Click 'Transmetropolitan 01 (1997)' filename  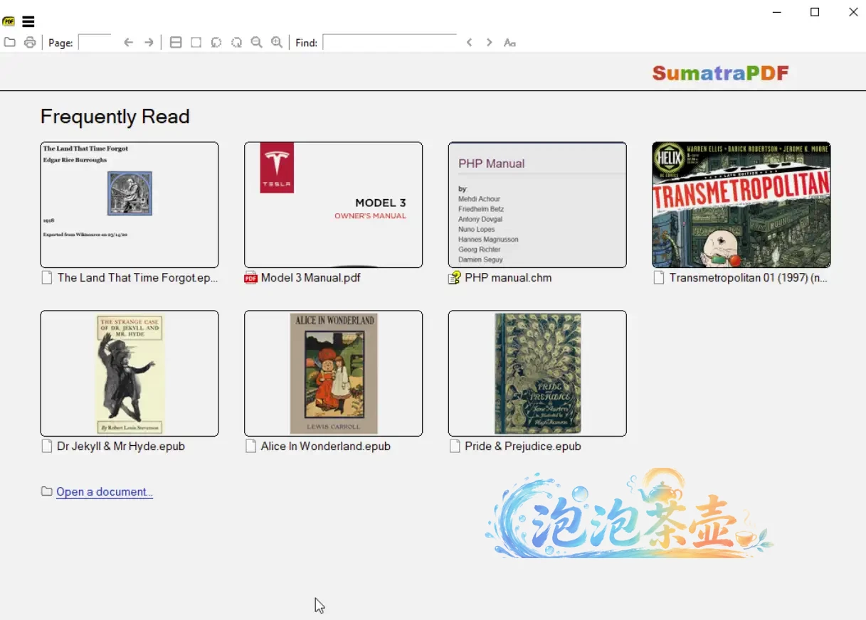pos(749,278)
